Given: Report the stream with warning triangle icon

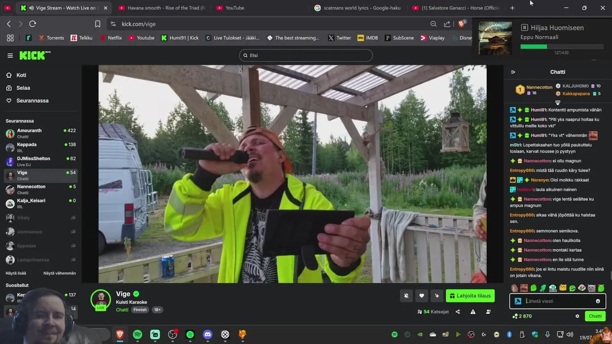Looking at the screenshot, I should [x=473, y=312].
